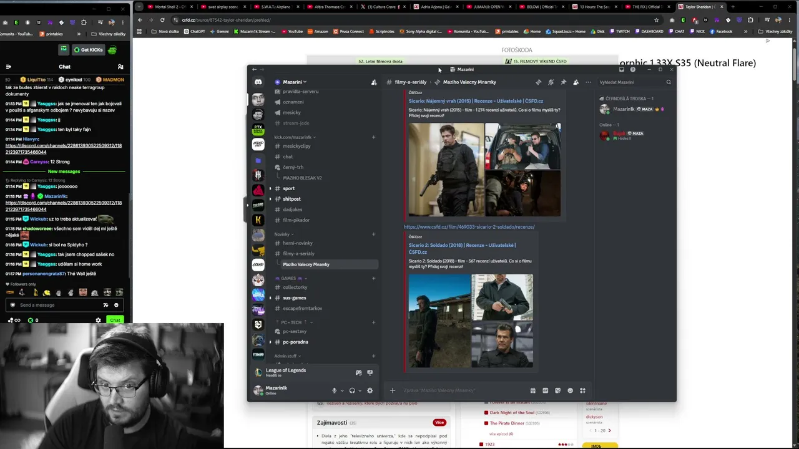Open Discord user settings gear
The image size is (799, 449).
coord(370,390)
